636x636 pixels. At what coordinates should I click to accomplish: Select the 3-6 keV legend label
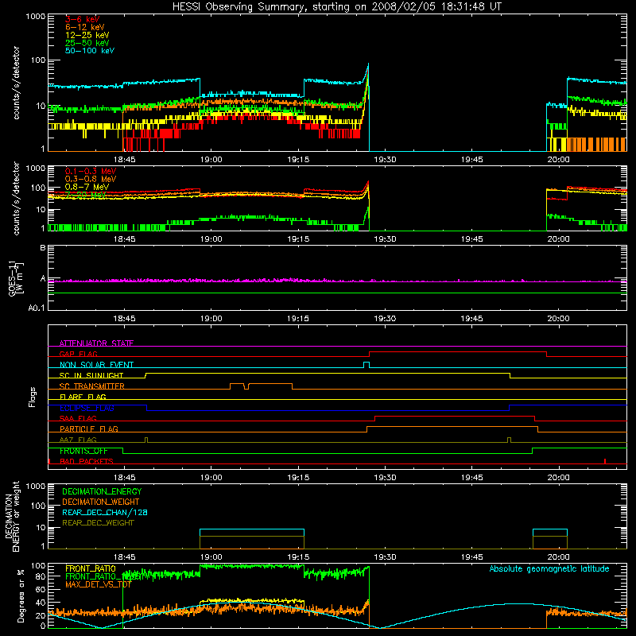[83, 19]
